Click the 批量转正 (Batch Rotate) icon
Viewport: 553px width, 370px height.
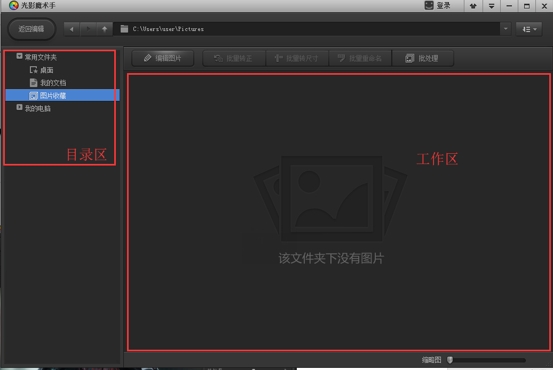pyautogui.click(x=234, y=58)
